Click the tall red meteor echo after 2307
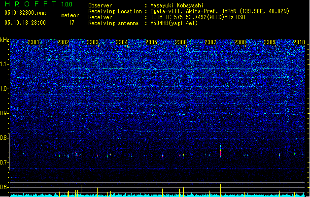 click(221, 151)
